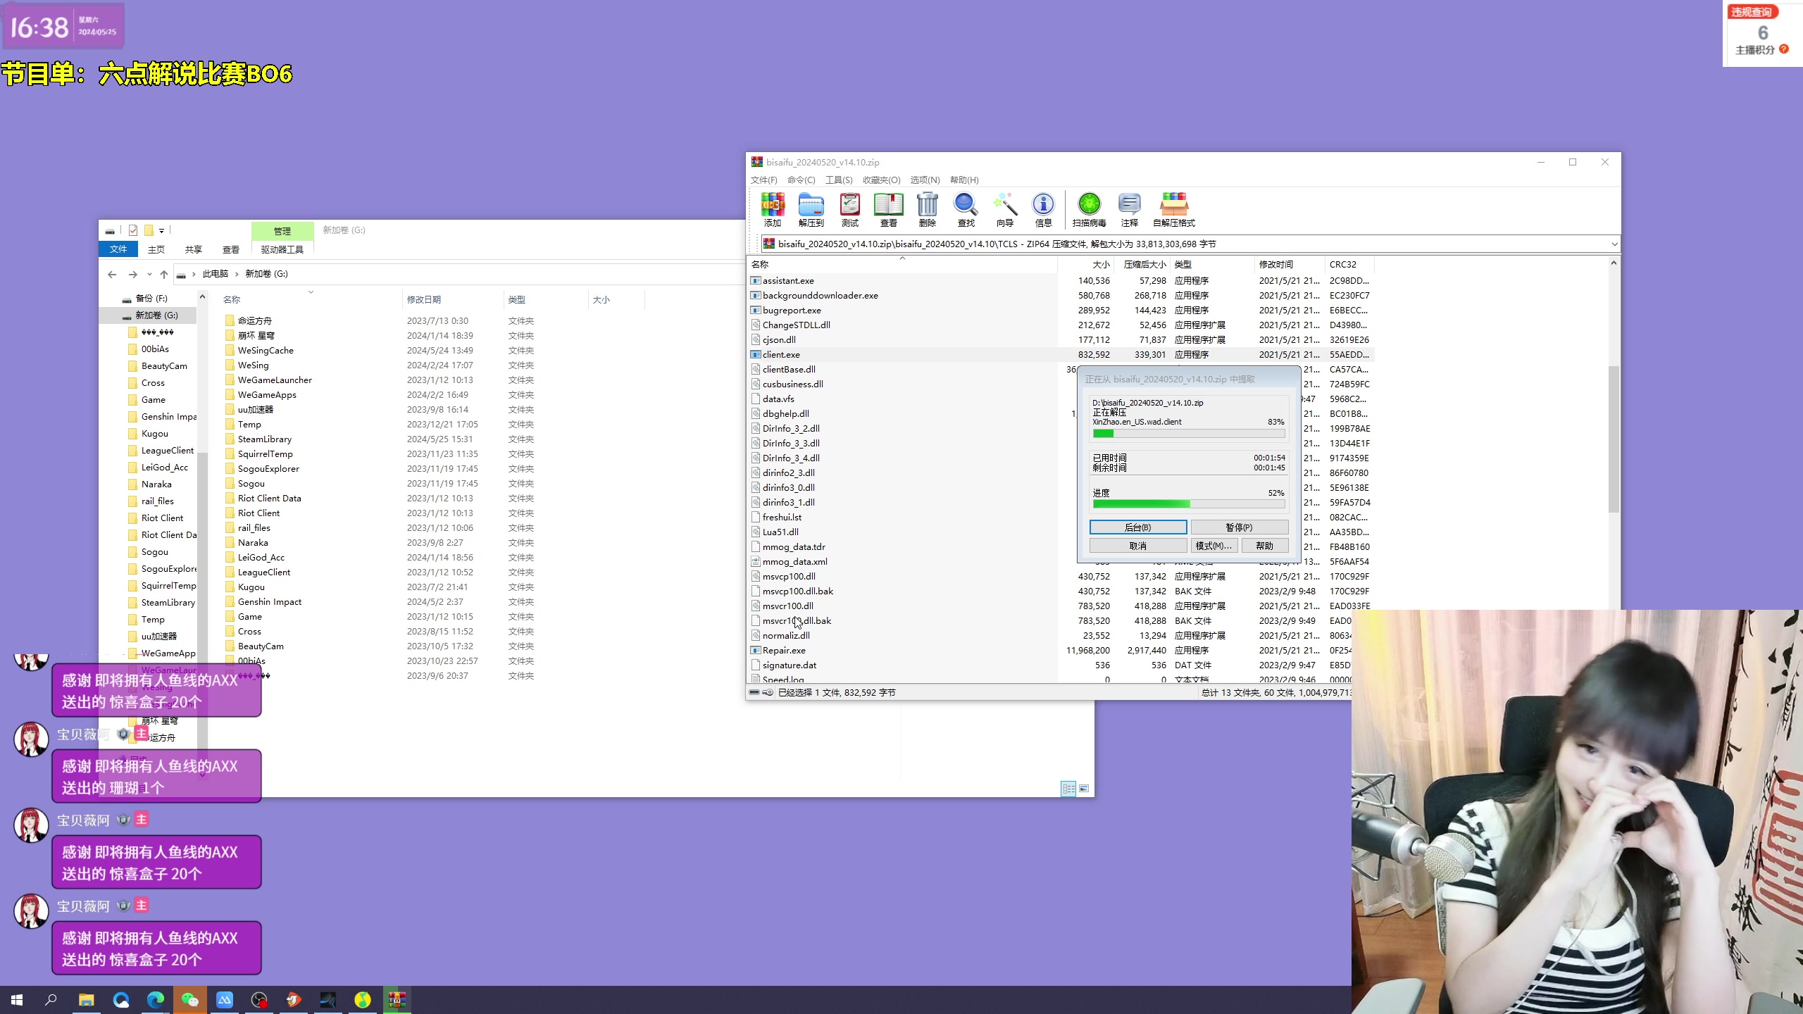
Task: Click the Delete (删除) trash icon
Action: click(928, 209)
